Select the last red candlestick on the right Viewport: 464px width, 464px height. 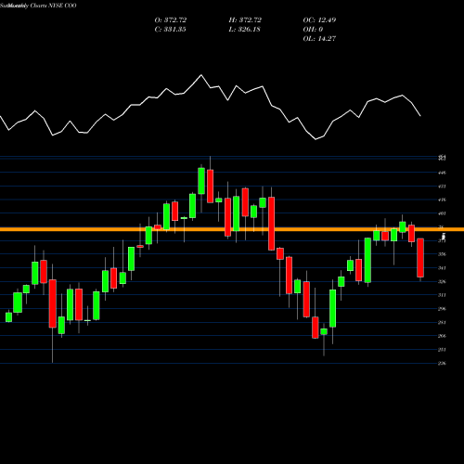420,258
